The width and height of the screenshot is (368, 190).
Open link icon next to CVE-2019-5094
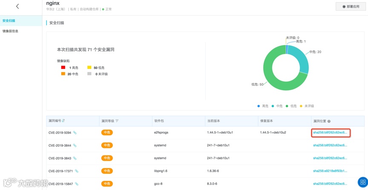click(x=75, y=133)
